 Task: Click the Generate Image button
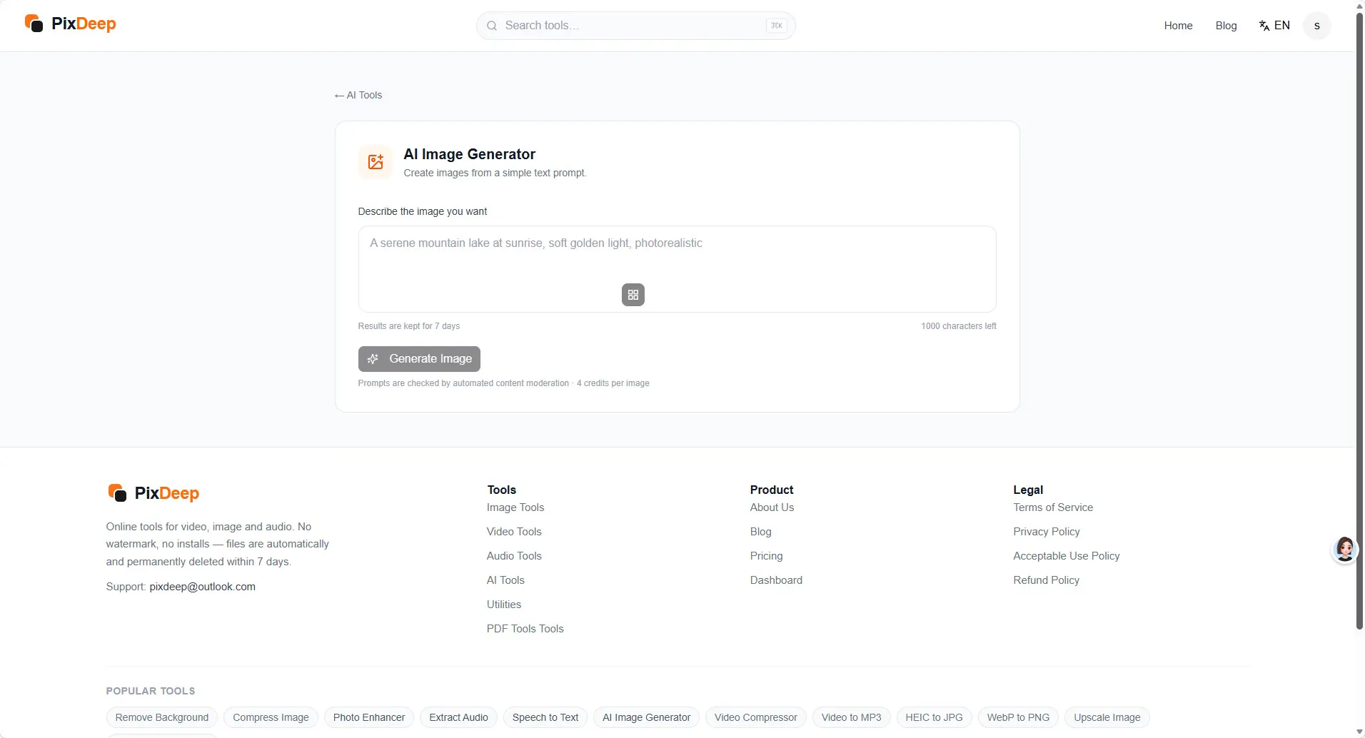(419, 359)
